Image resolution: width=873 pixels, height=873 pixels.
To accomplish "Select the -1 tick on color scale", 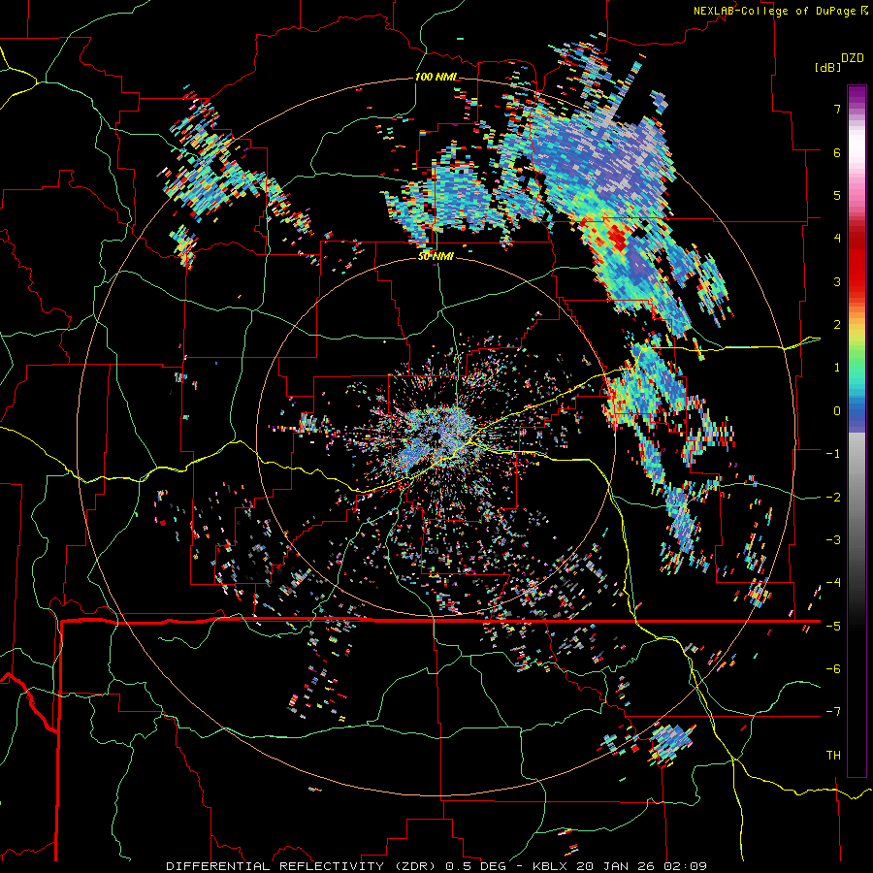I will coord(833,454).
